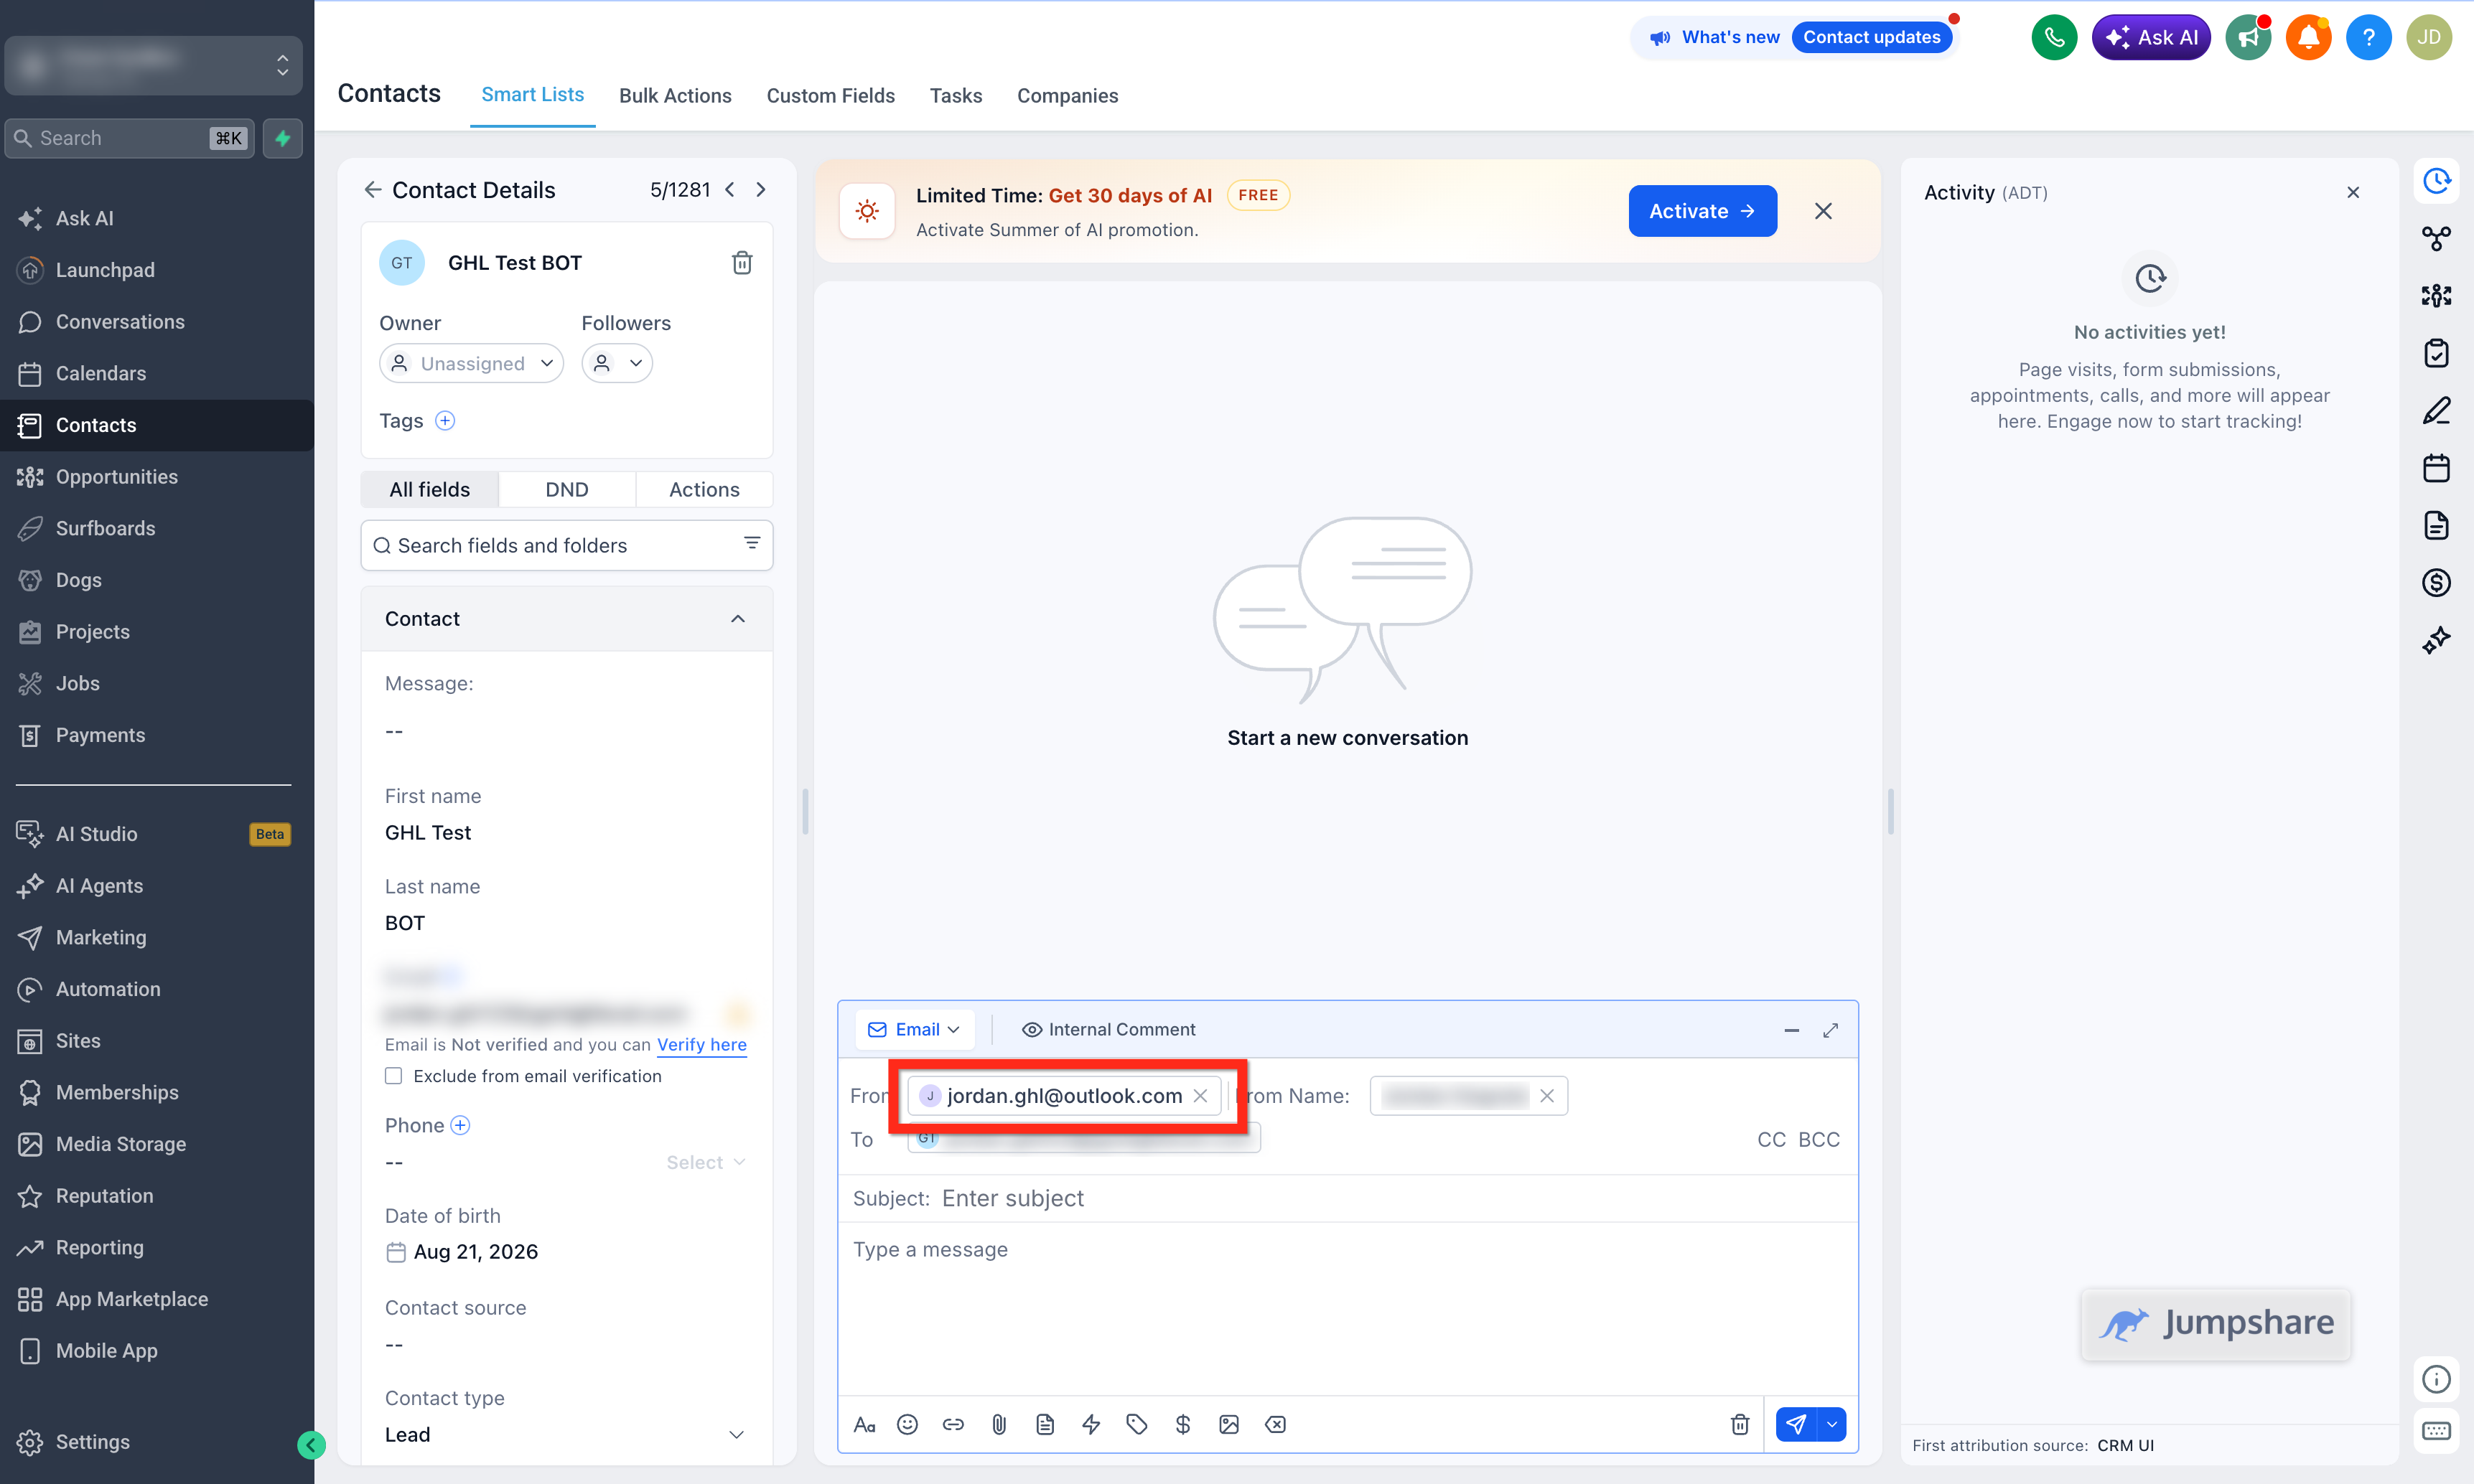Add a tag with the plus icon
2474x1484 pixels.
[445, 421]
